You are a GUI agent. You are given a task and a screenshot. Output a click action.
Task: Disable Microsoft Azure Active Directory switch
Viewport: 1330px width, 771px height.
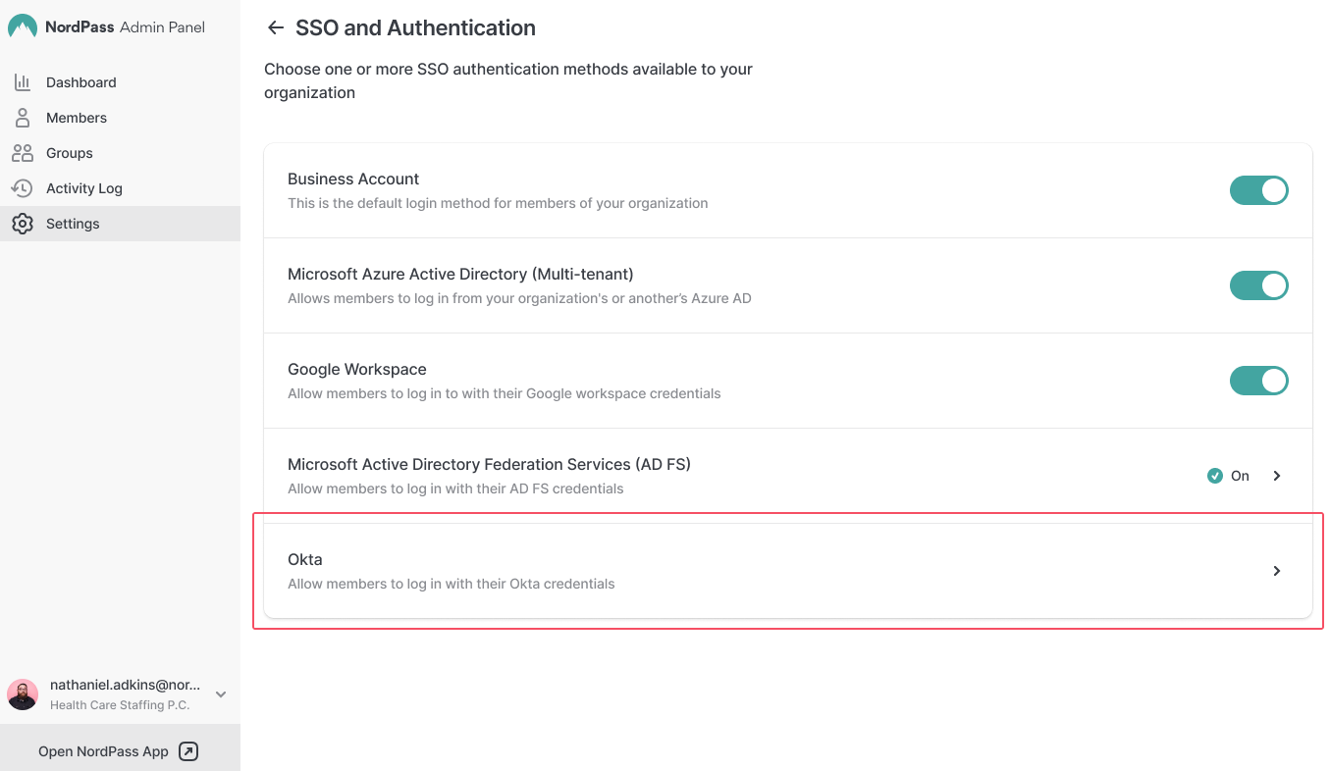point(1259,285)
